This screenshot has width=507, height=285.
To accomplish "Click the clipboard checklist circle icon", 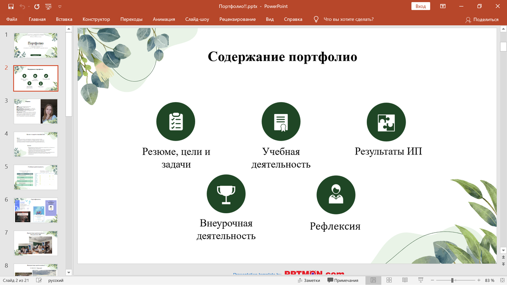I will coord(175,122).
